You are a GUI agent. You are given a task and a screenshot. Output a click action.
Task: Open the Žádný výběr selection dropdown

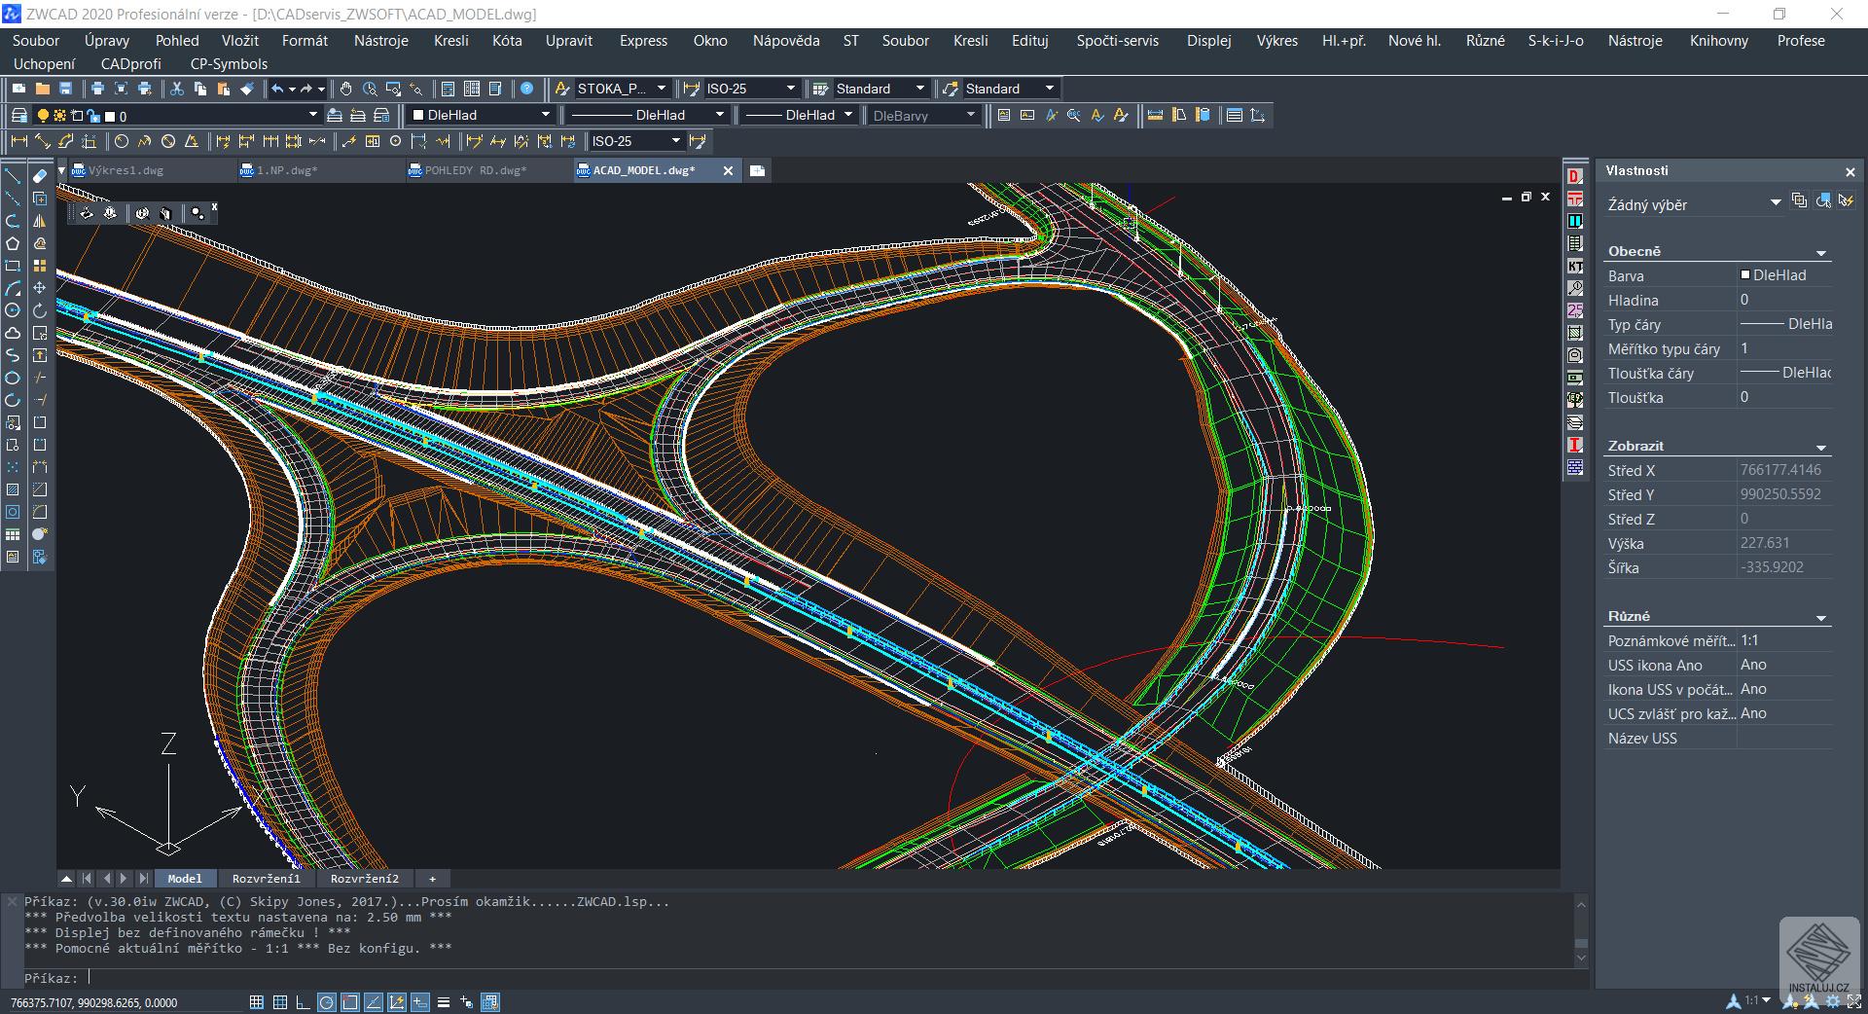[1694, 204]
